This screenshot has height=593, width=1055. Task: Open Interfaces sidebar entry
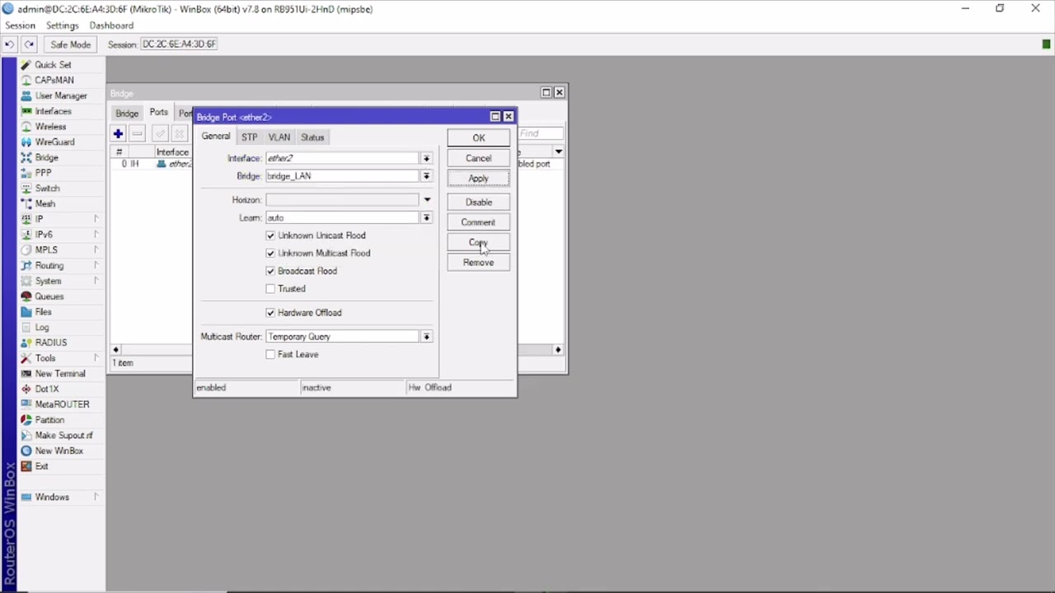[x=53, y=111]
